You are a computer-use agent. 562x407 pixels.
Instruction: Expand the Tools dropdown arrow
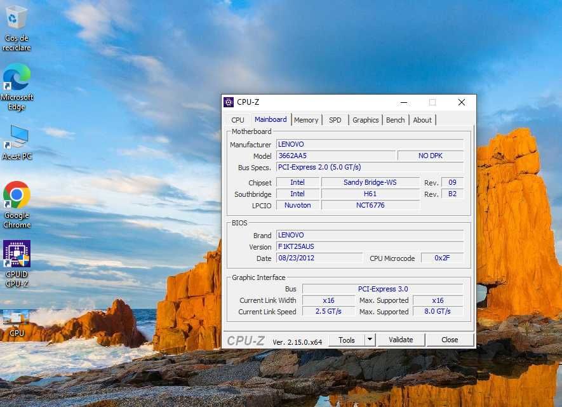point(370,340)
